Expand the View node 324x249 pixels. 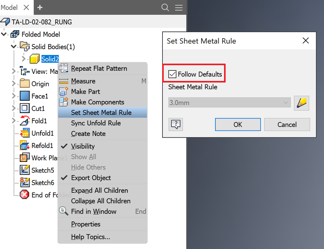click(14, 71)
